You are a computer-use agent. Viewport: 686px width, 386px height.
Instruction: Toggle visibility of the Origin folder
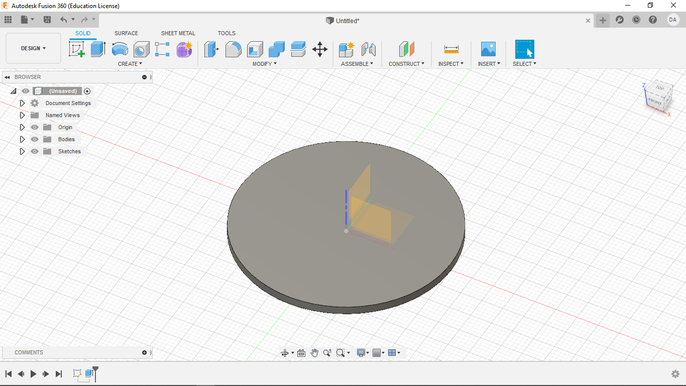(35, 127)
